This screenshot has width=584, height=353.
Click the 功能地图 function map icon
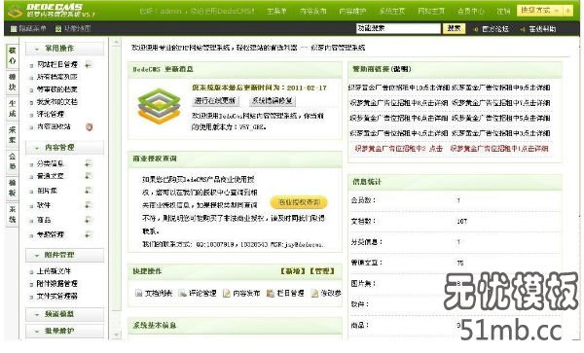click(x=58, y=29)
